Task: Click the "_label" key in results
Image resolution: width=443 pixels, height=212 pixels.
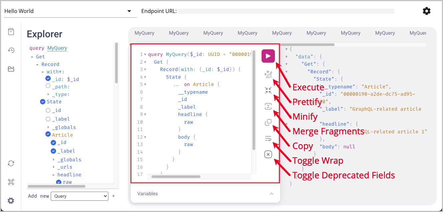Action: [x=332, y=109]
